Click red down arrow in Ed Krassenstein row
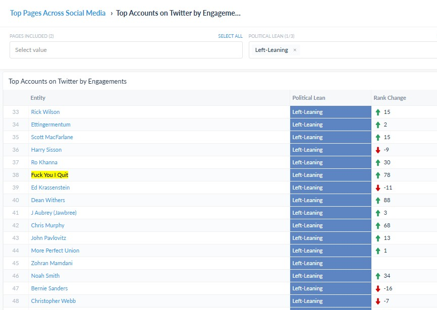This screenshot has height=310, width=437. pos(378,188)
